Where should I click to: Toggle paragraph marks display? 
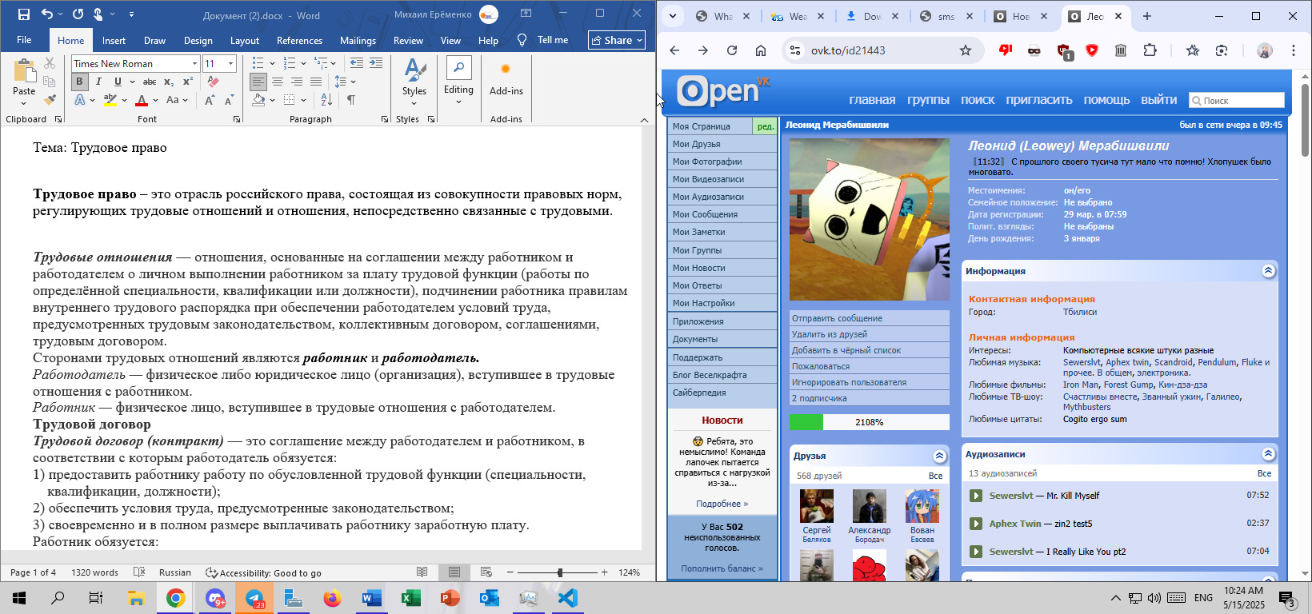pyautogui.click(x=350, y=100)
